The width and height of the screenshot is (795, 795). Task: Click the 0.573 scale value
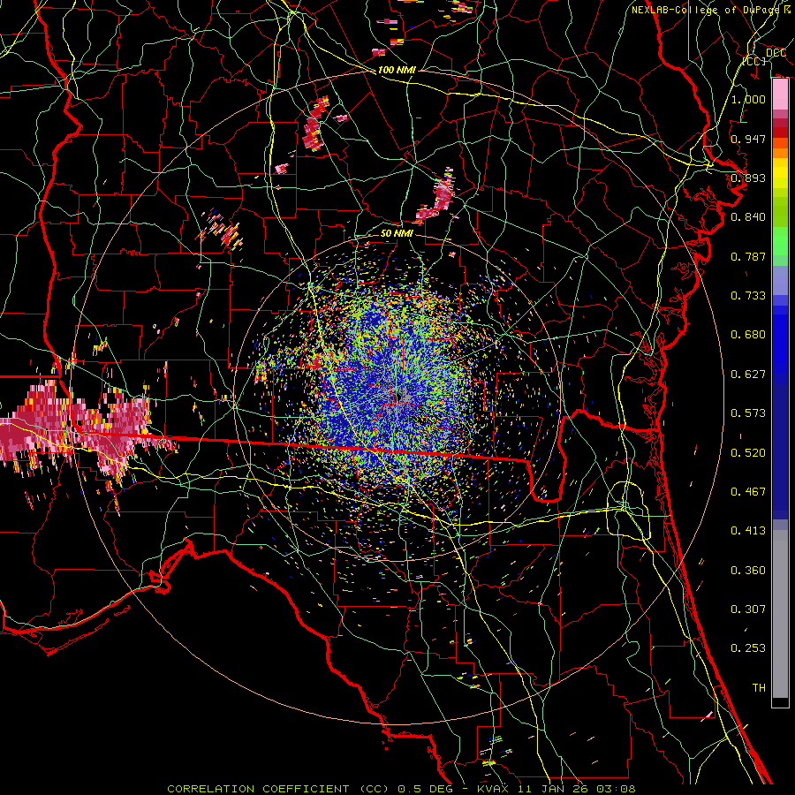[x=748, y=413]
